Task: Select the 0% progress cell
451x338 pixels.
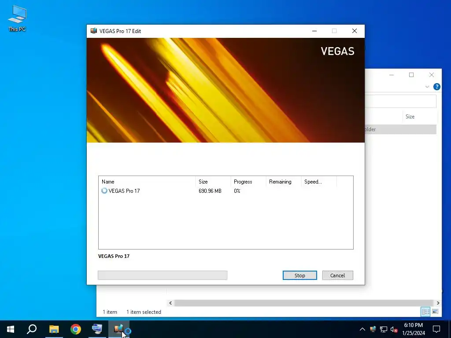Action: [237, 191]
